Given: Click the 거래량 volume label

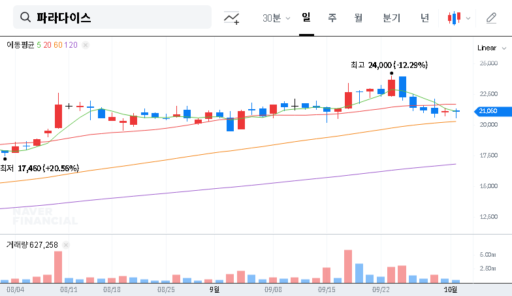Looking at the screenshot, I should [16, 245].
